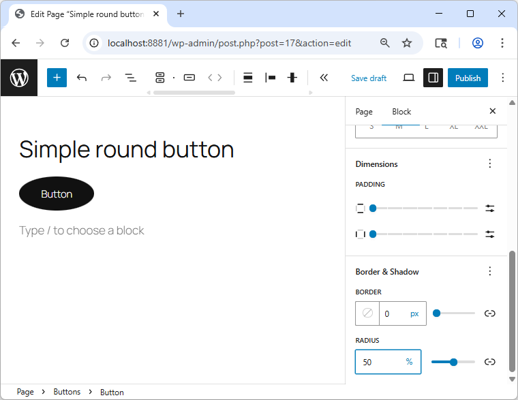Viewport: 518px width, 400px height.
Task: Open the align toolbar option
Action: click(248, 78)
